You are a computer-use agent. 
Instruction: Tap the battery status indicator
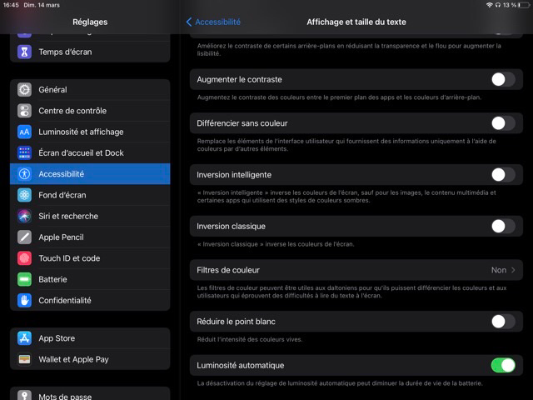pos(519,5)
